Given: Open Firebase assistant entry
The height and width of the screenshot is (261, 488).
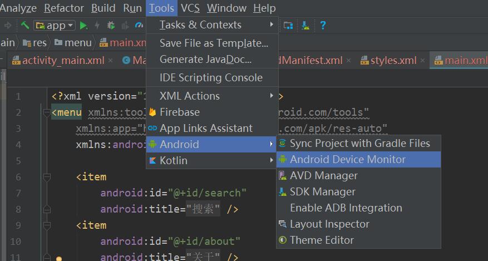Looking at the screenshot, I should pyautogui.click(x=211, y=112).
